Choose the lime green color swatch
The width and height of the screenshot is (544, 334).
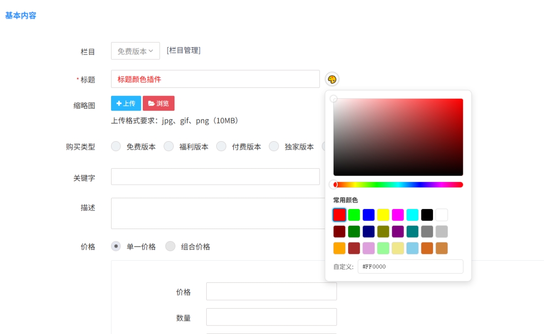coord(354,215)
